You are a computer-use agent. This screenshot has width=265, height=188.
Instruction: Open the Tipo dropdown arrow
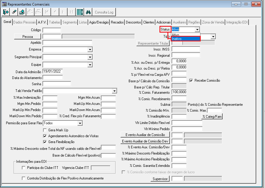213,36
